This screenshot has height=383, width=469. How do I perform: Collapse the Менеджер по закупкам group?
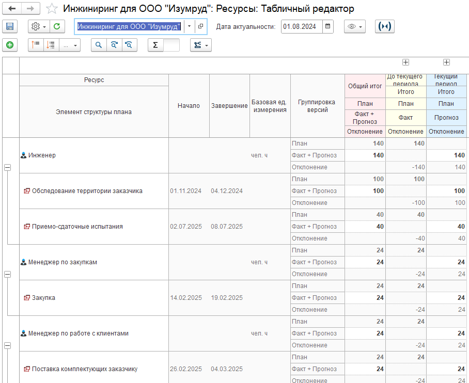coord(7,274)
